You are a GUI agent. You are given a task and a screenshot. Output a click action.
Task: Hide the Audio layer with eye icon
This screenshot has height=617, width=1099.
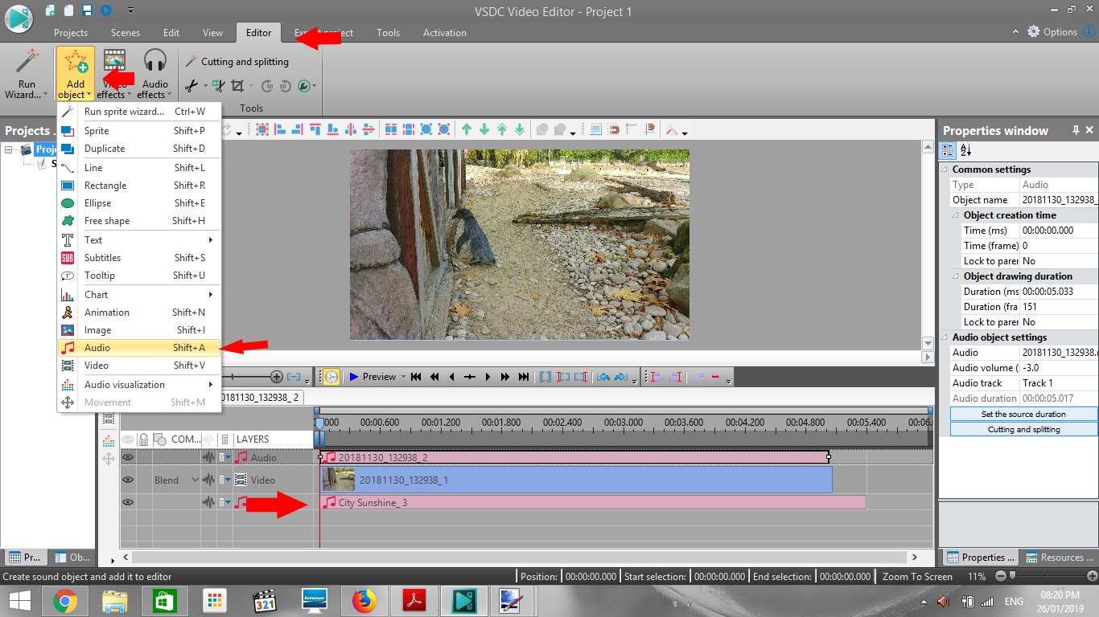(128, 457)
